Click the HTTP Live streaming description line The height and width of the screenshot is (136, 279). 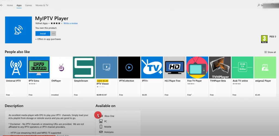[35, 133]
